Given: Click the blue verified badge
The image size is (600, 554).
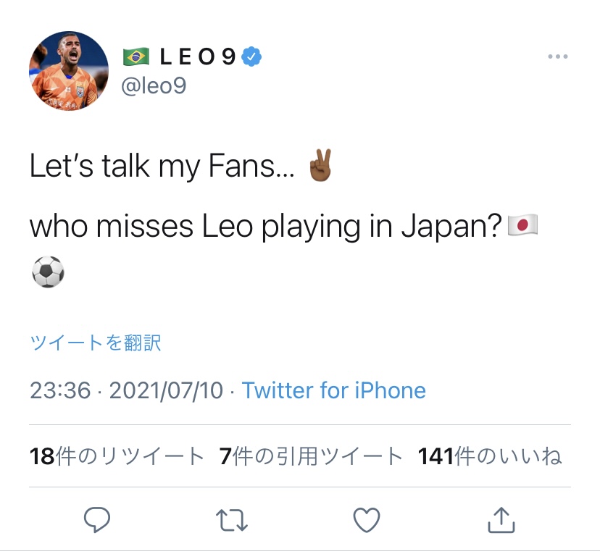Looking at the screenshot, I should (251, 56).
